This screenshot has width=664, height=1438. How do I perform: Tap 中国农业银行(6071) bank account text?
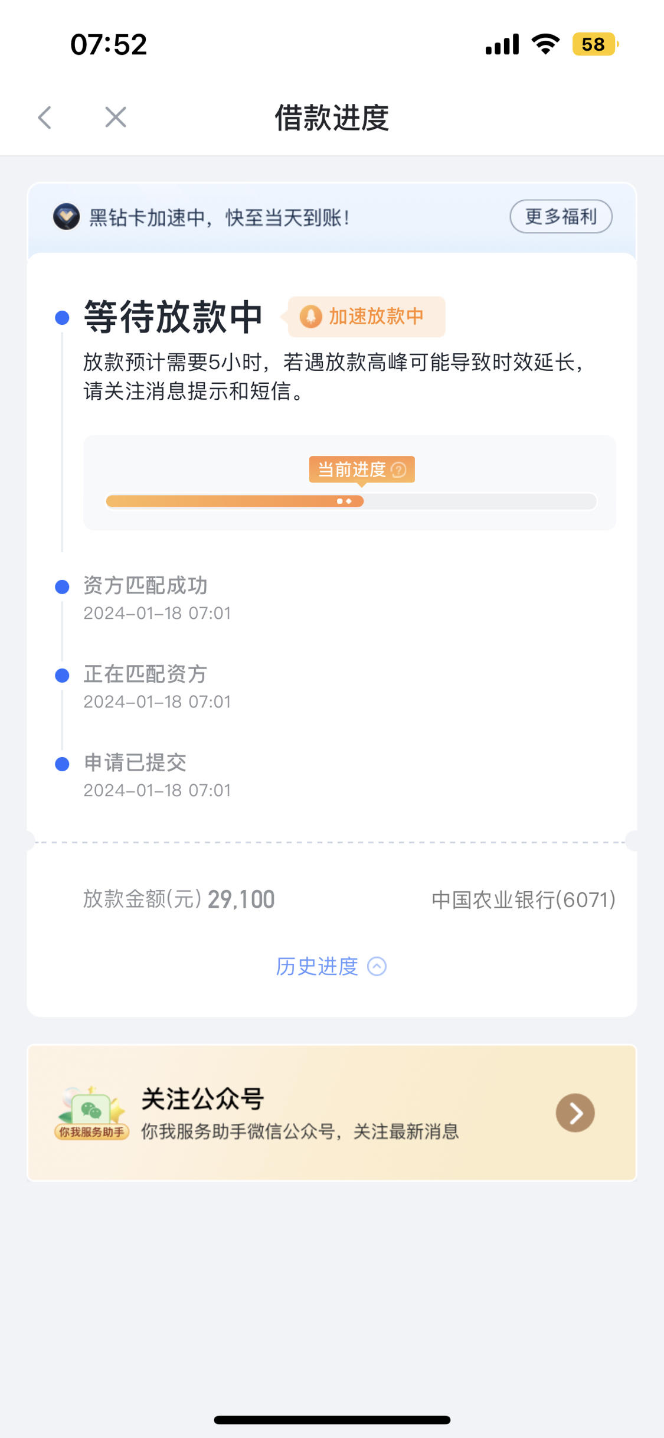click(524, 899)
